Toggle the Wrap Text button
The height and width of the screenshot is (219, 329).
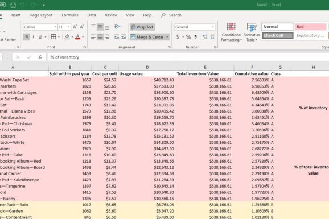(x=142, y=27)
